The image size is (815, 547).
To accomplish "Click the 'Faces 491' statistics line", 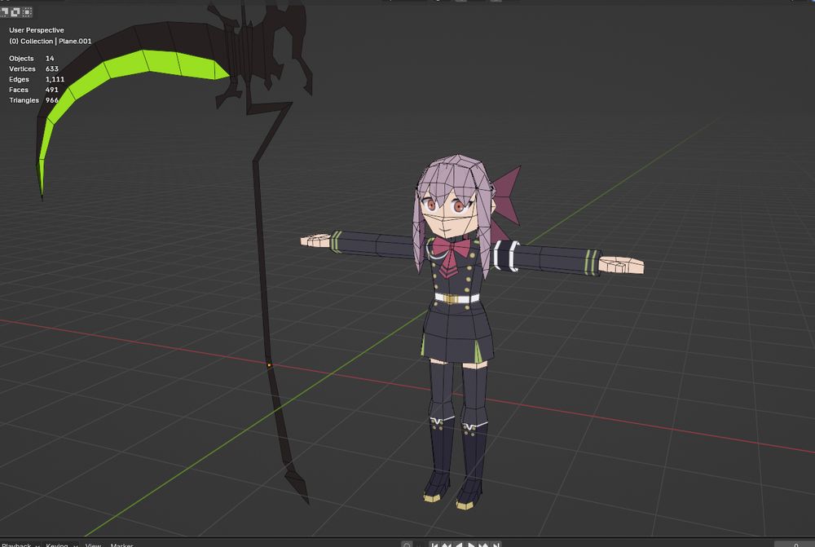I will (33, 90).
